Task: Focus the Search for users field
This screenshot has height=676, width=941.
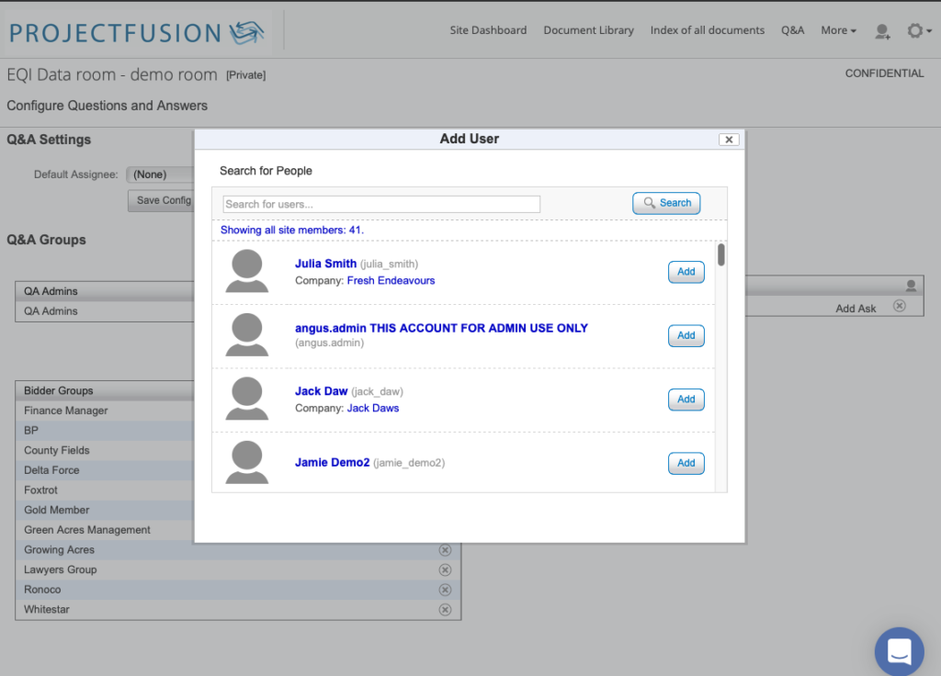Action: (381, 204)
